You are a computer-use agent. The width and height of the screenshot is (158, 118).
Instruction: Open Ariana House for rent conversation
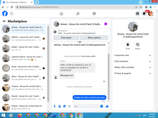click(x=23, y=29)
